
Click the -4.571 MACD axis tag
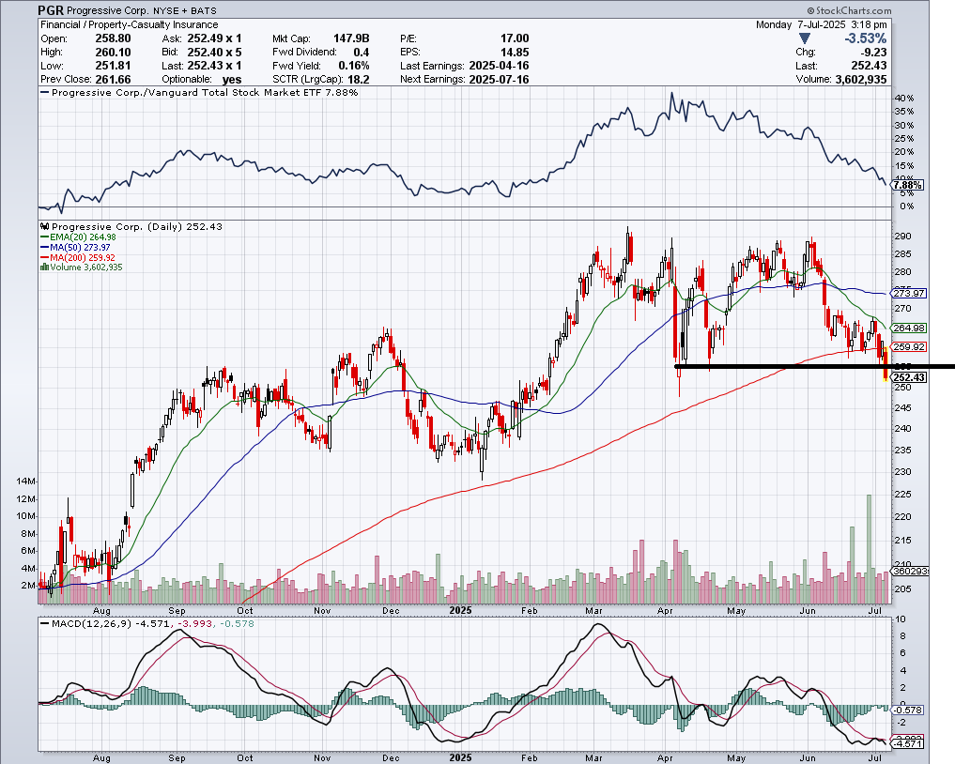[907, 744]
